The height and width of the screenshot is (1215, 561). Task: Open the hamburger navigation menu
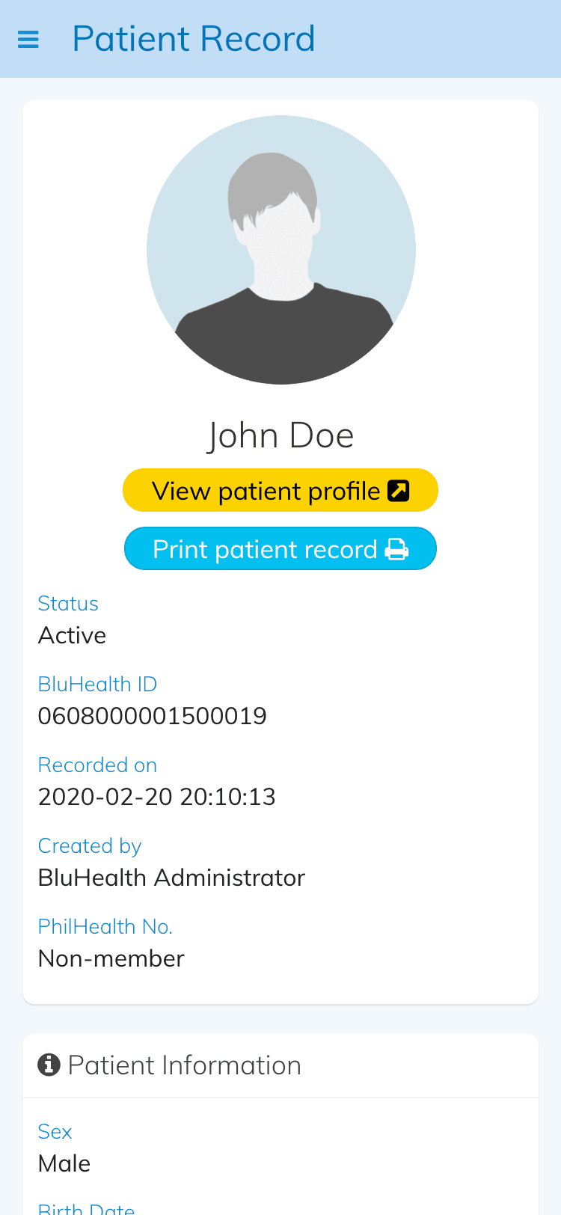[x=28, y=39]
